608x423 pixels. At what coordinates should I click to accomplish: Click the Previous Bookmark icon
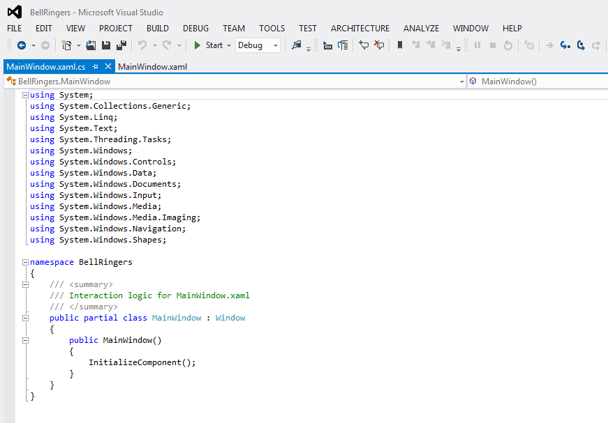[415, 45]
